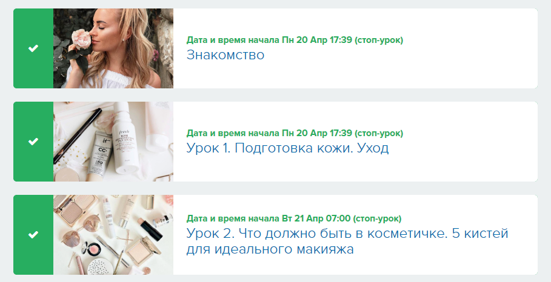Click the green completed block of the Урок 1 card
551x282 pixels.
point(33,142)
